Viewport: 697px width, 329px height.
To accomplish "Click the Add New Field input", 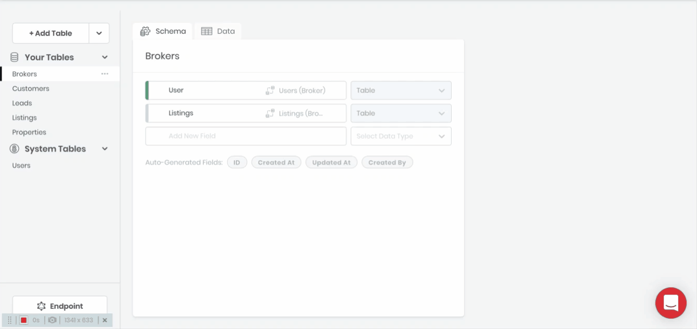I will point(246,136).
